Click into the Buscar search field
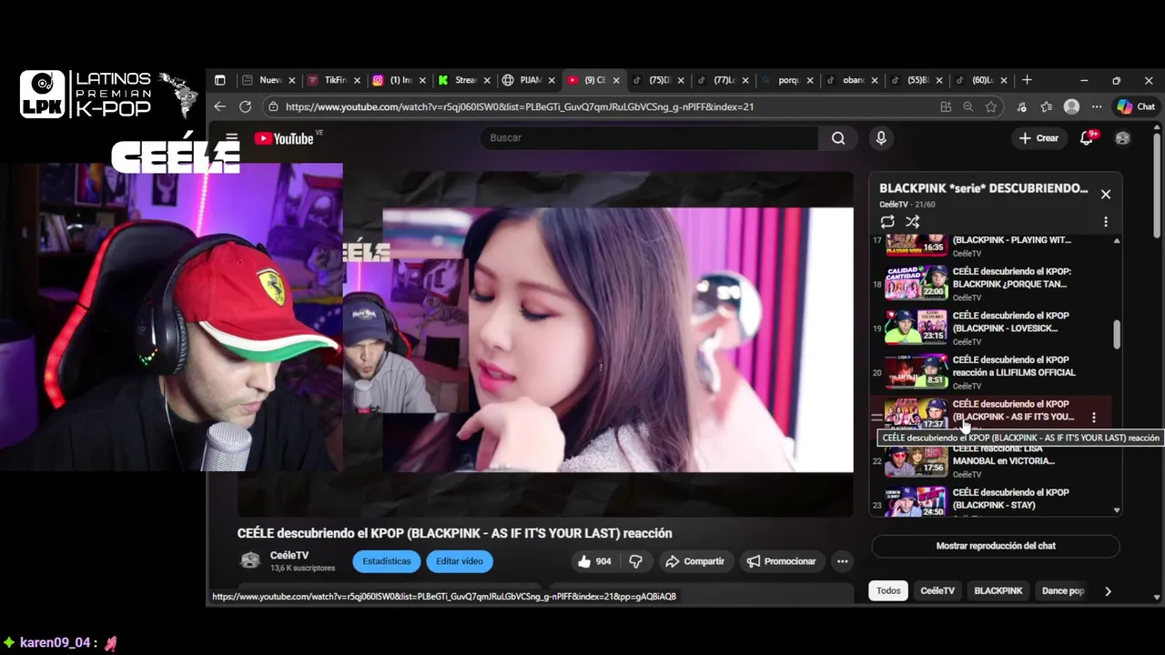The width and height of the screenshot is (1165, 655). point(649,138)
